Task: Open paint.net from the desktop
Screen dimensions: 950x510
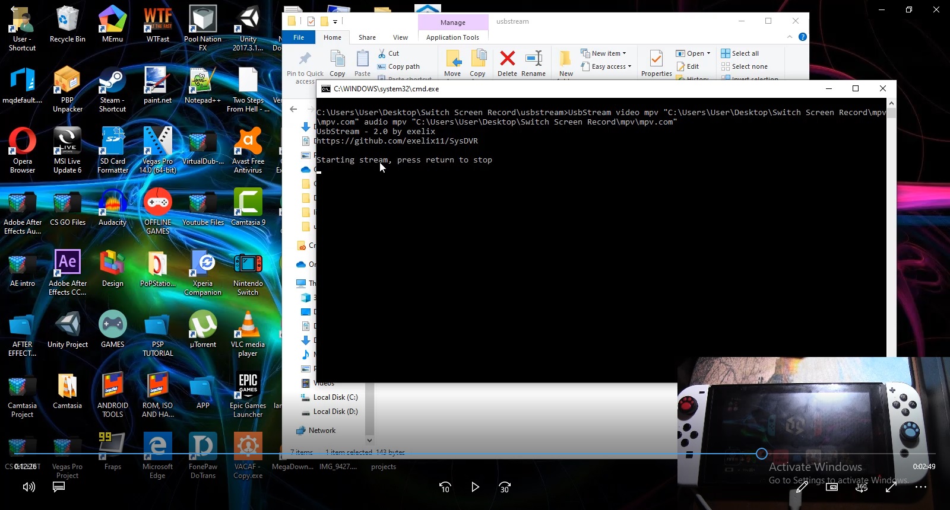Action: coord(157,85)
